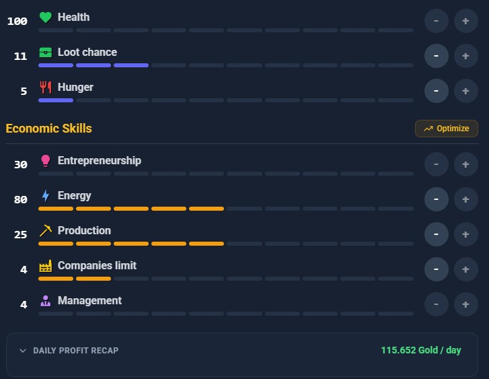Screen dimensions: 489x379
Task: Decrease Companies limit with minus button
Action: coord(437,269)
